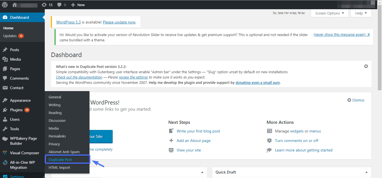Screen dimensions: 382x178
Task: Click the Dashboard gauge icon
Action: click(x=5, y=17)
